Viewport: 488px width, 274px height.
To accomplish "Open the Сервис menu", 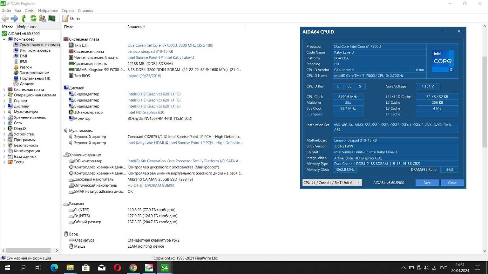I will point(68,10).
